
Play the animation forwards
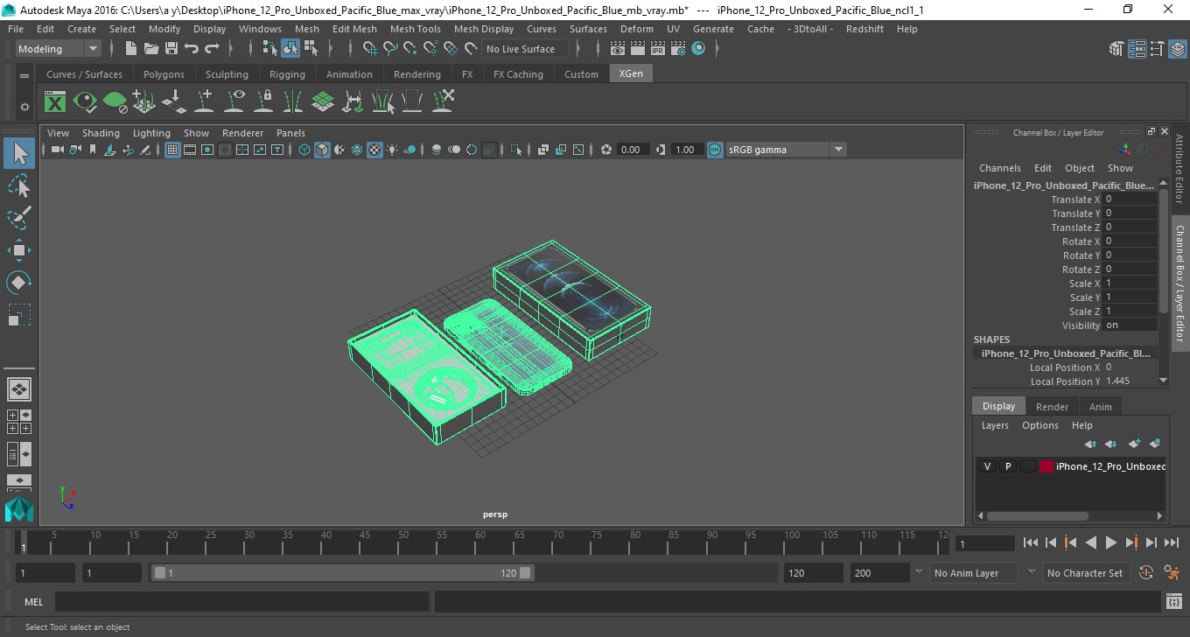coord(1111,542)
